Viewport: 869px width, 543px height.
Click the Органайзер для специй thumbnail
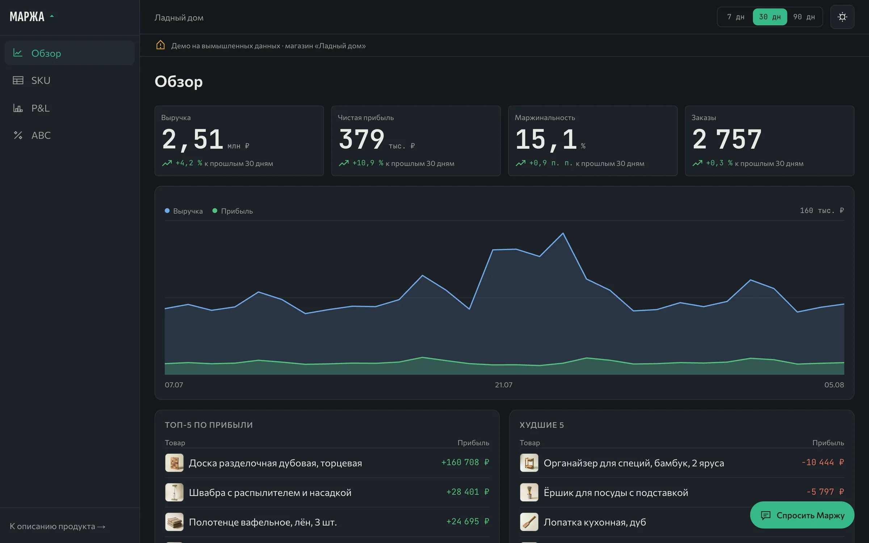click(529, 463)
